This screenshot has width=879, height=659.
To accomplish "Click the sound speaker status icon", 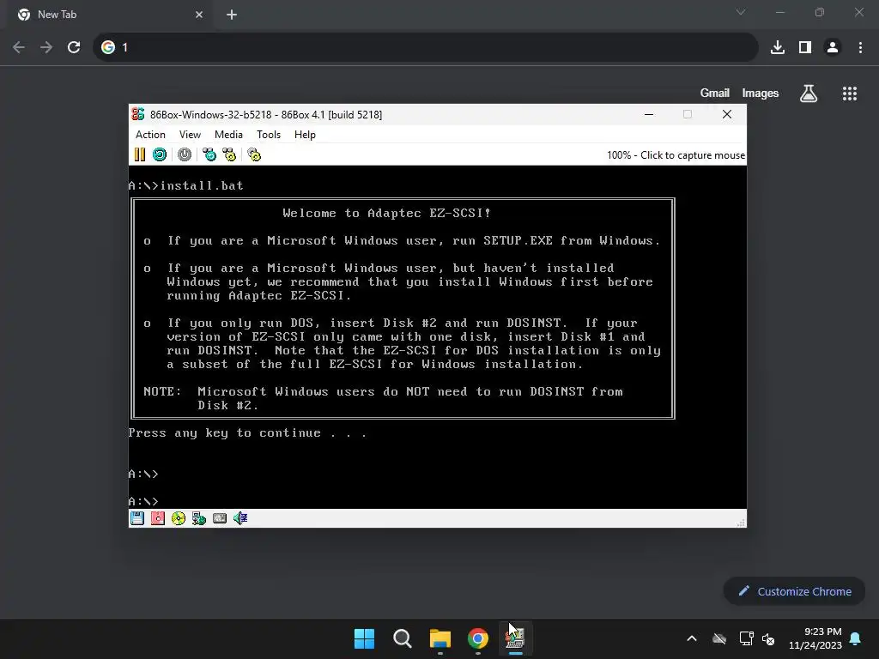I will [240, 518].
